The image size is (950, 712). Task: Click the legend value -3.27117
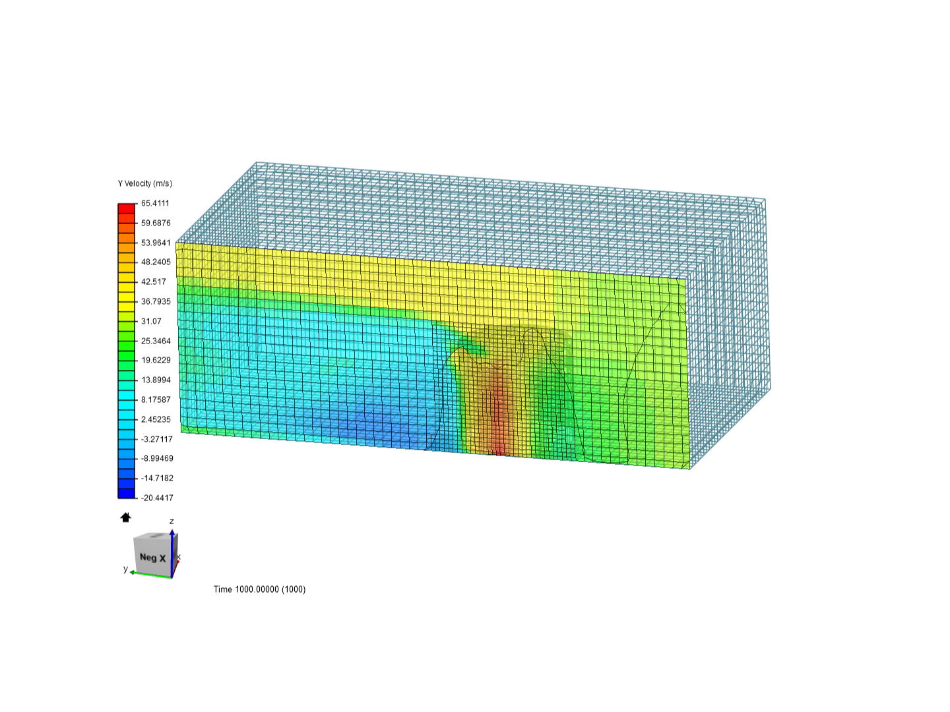click(x=157, y=439)
